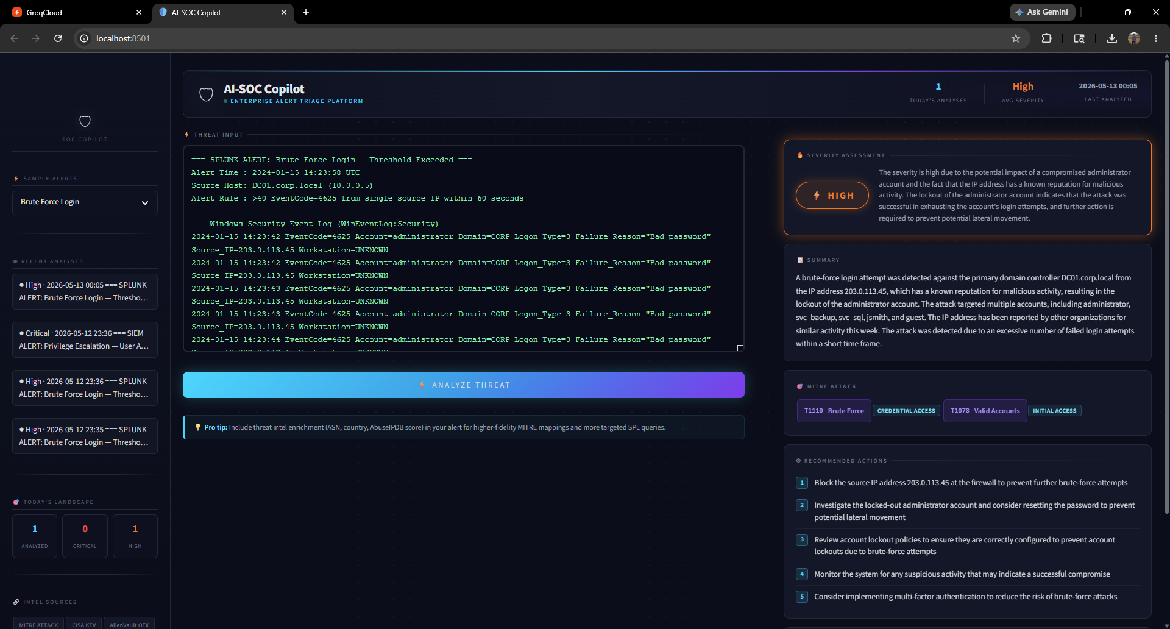
Task: Click the MITRE ATT&CK intel source chip
Action: 39,623
